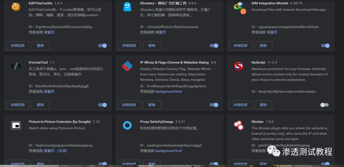The width and height of the screenshot is (344, 167).
Task: Click the iFormatTool code brackets icon
Action: tap(16, 66)
